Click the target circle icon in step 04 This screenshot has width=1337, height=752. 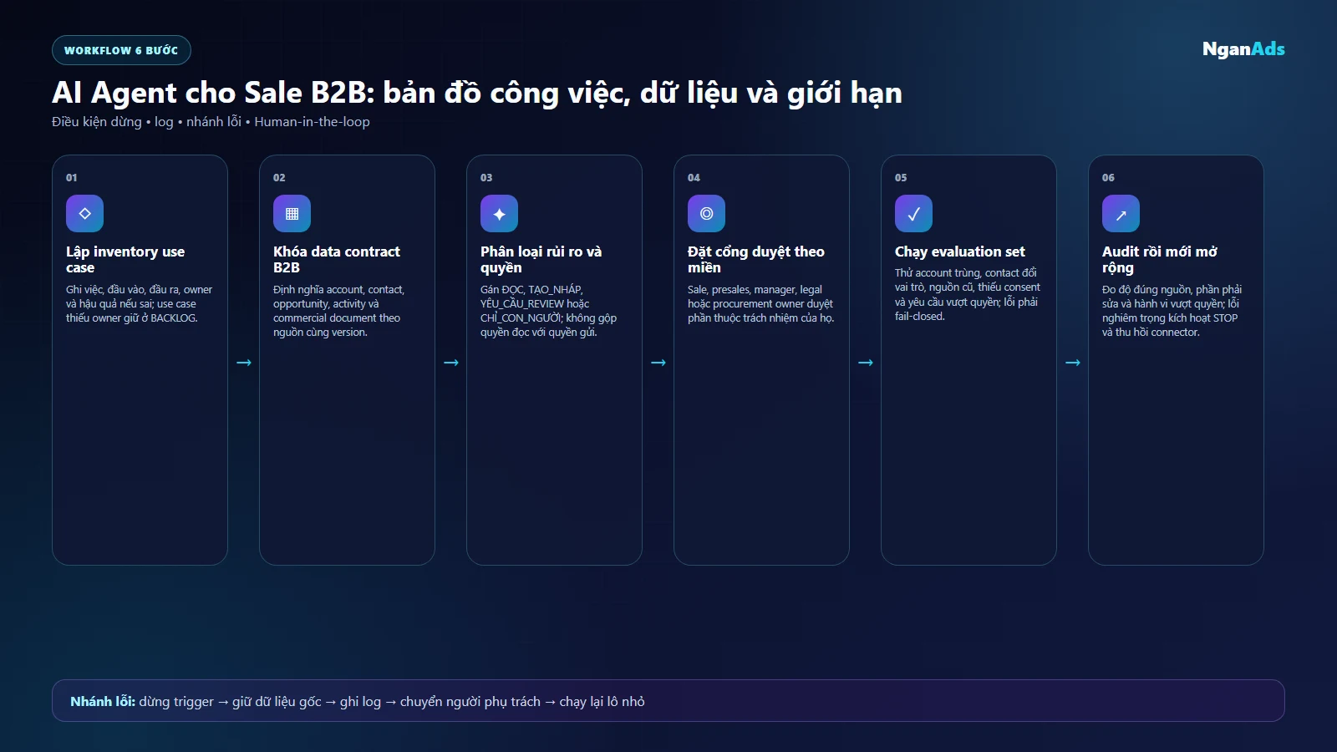706,214
